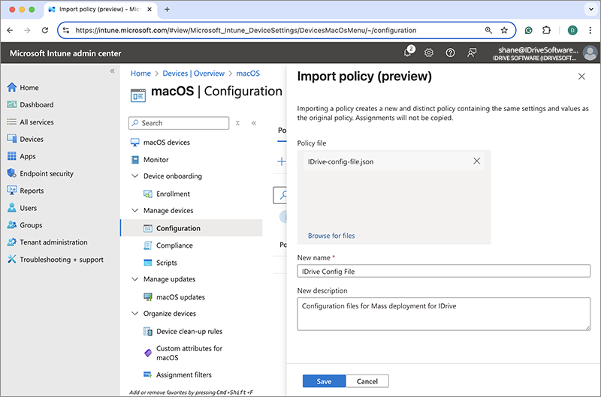Close the Import policy panel
This screenshot has width=601, height=397.
(x=581, y=77)
